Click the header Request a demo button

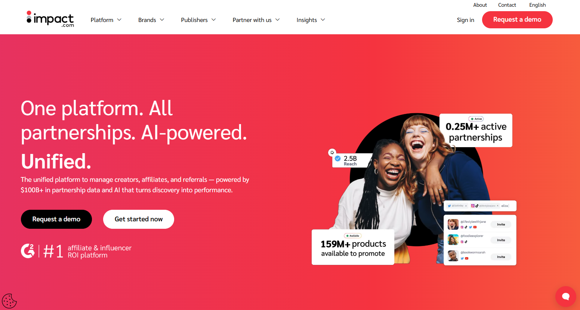click(x=517, y=20)
